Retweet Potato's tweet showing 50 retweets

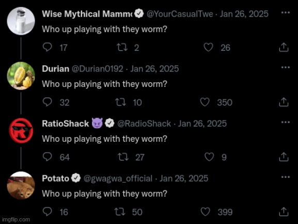pyautogui.click(x=119, y=212)
